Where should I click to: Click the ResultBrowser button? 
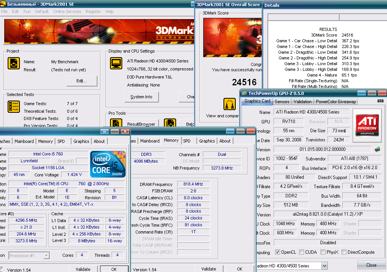point(141,124)
